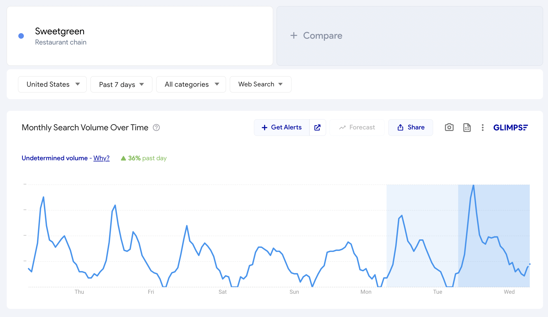Click the Forecast button
548x317 pixels.
[x=357, y=127]
